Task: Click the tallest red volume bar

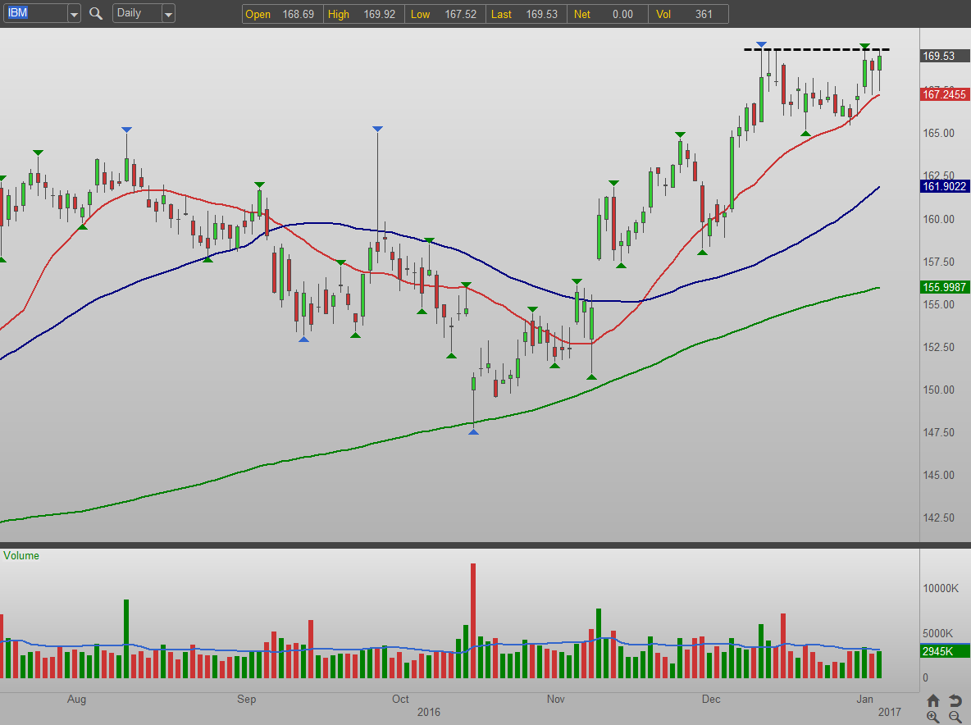Action: (473, 620)
